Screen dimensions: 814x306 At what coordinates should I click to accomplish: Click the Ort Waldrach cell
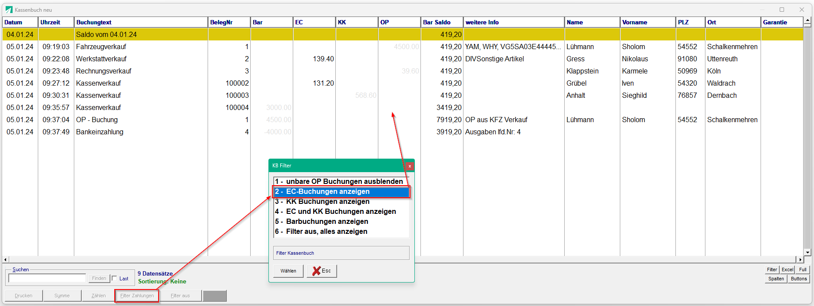(721, 83)
